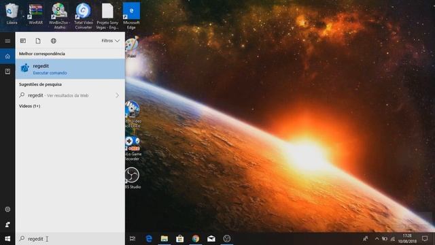Viewport: 435px width, 245px height.
Task: Show the Vídeos (1+) results group
Action: point(30,106)
